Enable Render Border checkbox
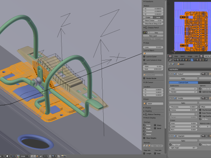Screen dimensions: 211x158 coord(144,78)
